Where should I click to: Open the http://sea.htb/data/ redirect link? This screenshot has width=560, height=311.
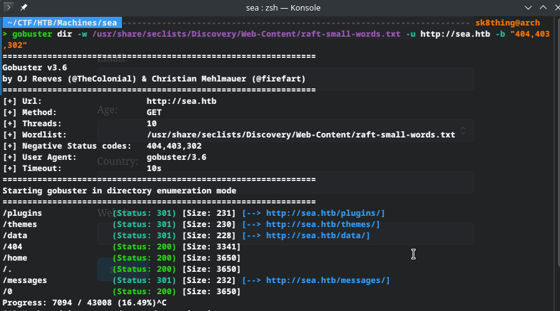(x=317, y=236)
